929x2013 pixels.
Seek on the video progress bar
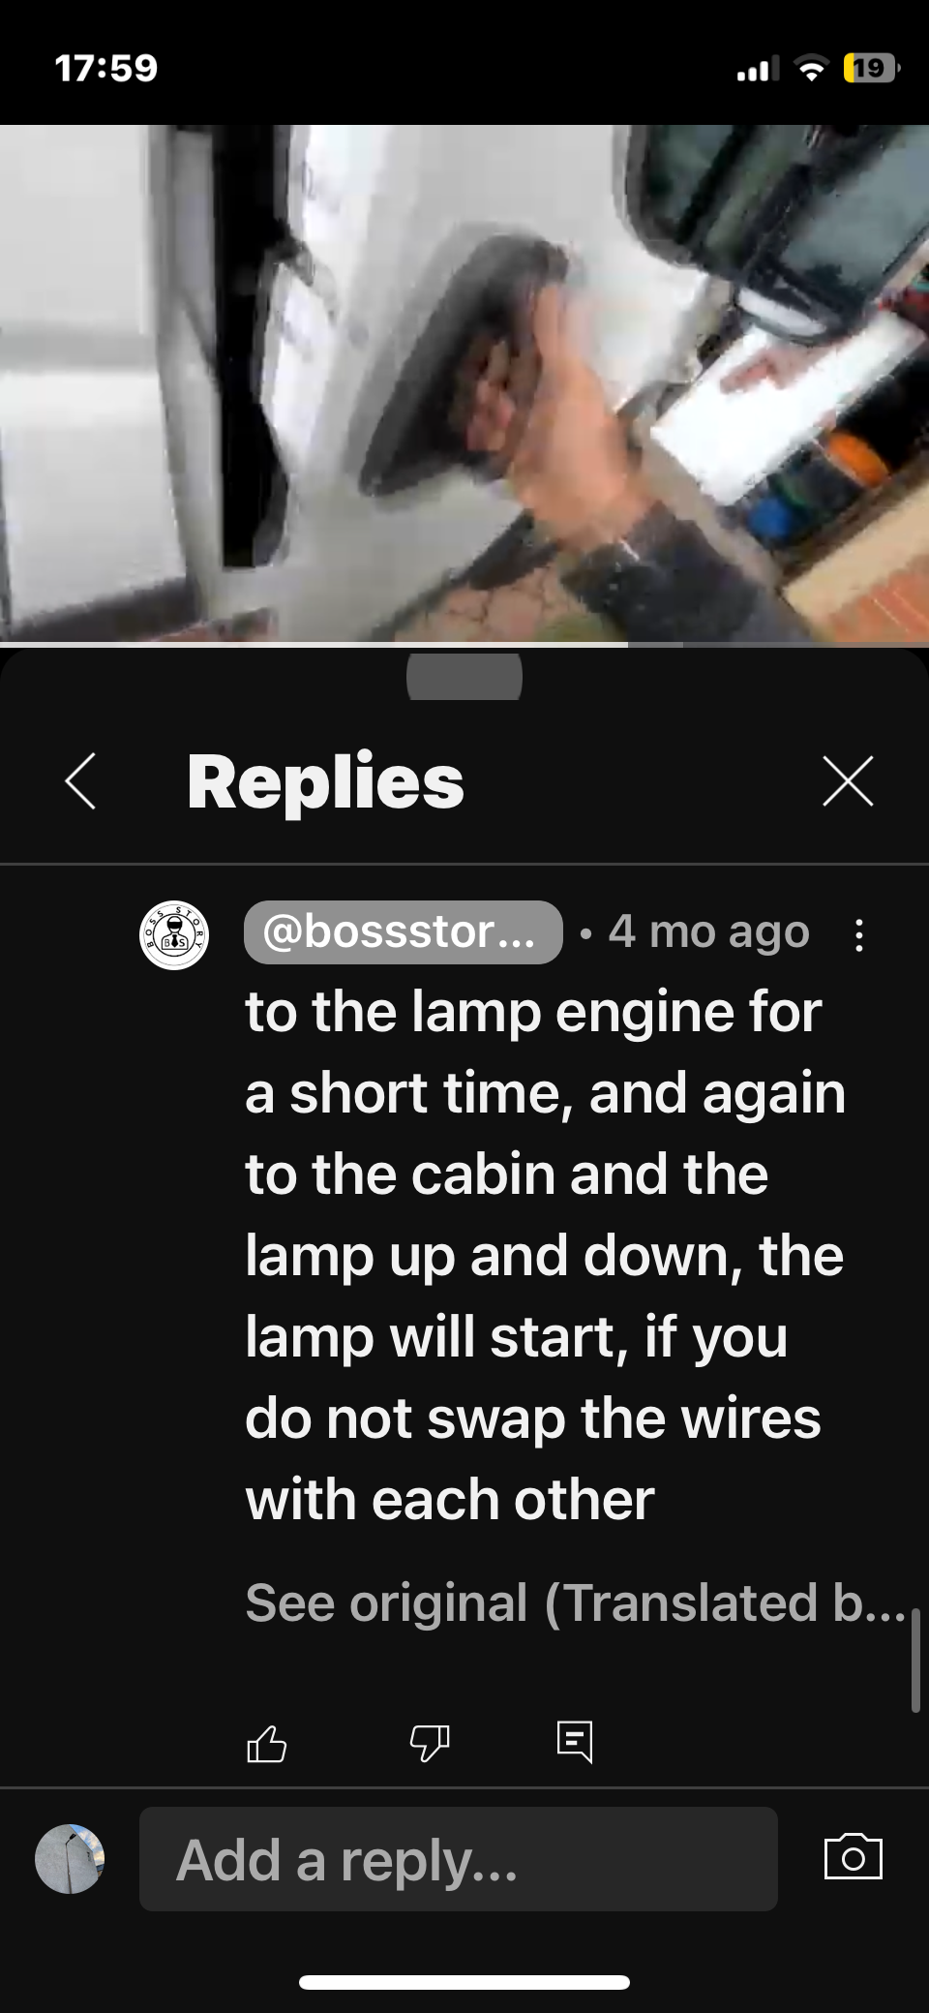(x=464, y=644)
